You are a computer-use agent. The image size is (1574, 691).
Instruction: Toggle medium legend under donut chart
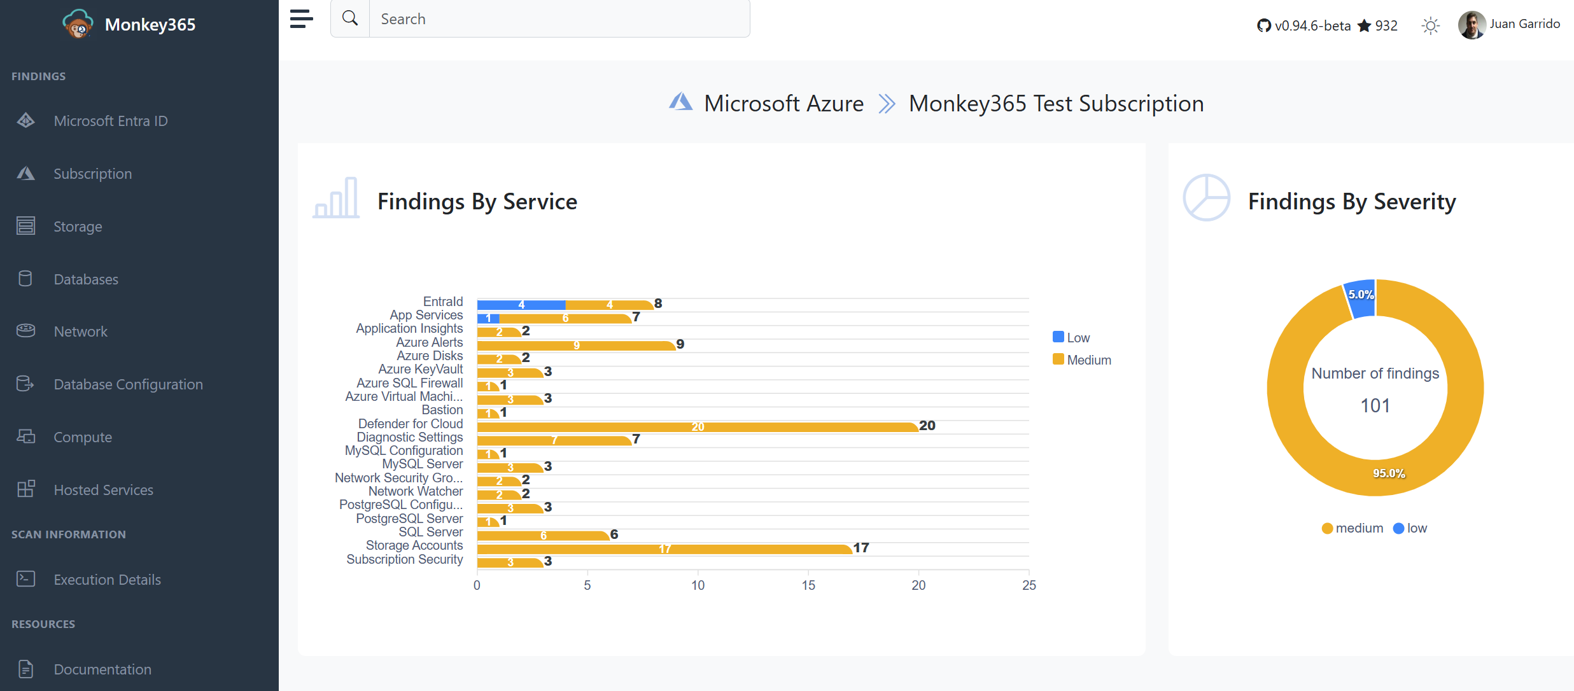point(1352,528)
